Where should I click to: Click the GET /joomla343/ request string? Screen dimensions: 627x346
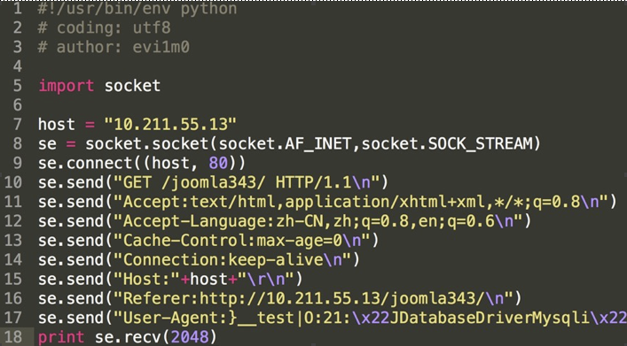247,182
